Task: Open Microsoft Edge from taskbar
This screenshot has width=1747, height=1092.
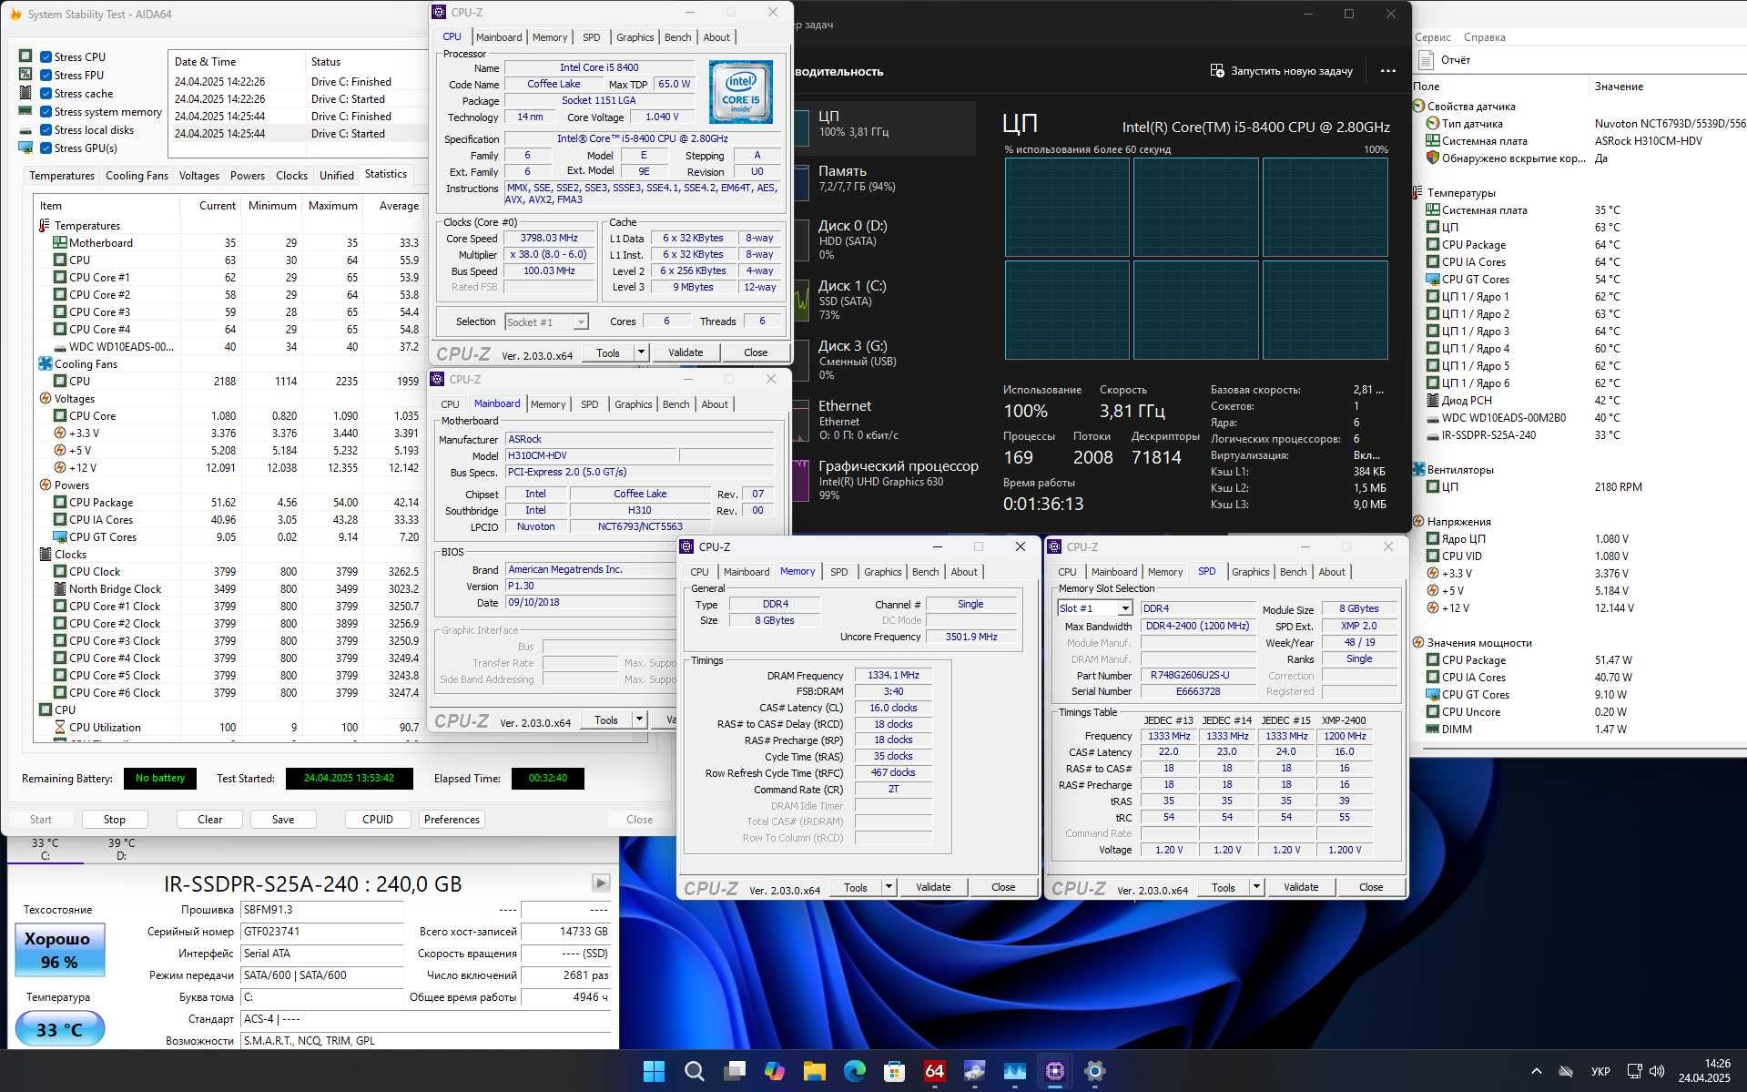Action: pyautogui.click(x=854, y=1071)
